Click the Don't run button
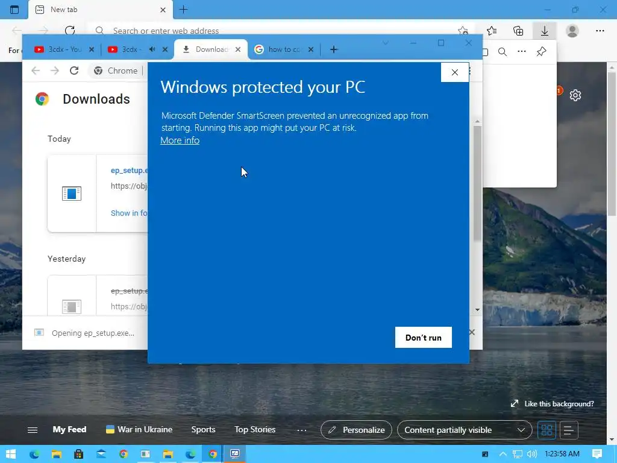Image resolution: width=617 pixels, height=463 pixels. [x=424, y=338]
